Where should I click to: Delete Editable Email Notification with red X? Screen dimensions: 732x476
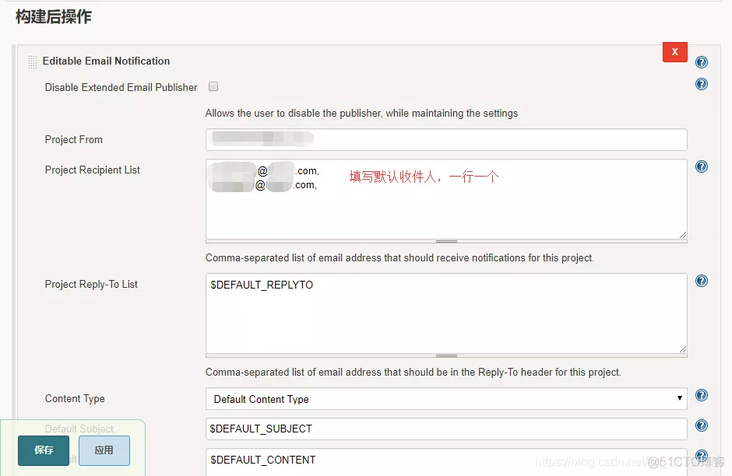674,52
